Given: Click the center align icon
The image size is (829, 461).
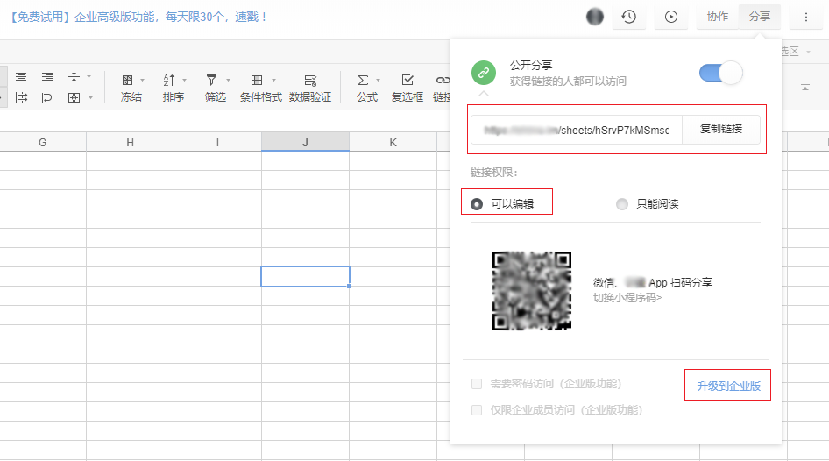Looking at the screenshot, I should pyautogui.click(x=21, y=77).
